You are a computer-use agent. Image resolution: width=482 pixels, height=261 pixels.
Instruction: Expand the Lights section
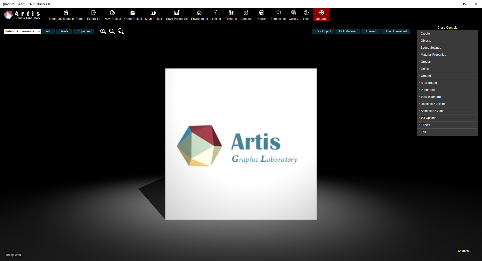point(447,69)
